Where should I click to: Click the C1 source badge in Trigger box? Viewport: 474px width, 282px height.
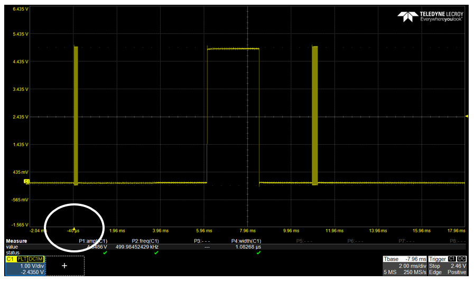pos(452,259)
